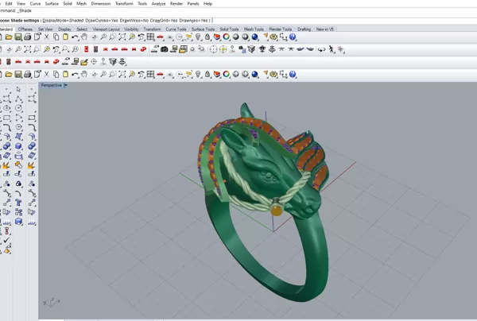The height and width of the screenshot is (321, 477).
Task: Click the Help question mark in the row under the tabs
Action: 293,37
